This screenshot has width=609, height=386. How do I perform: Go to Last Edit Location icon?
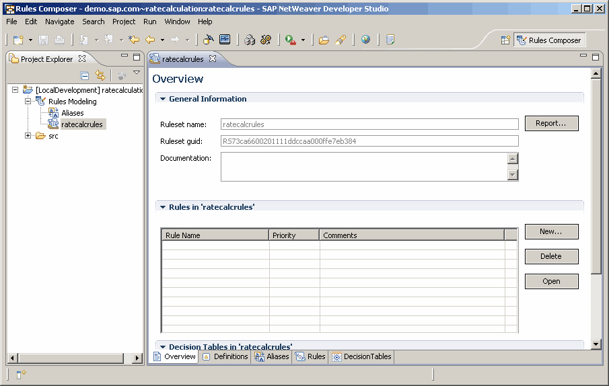click(134, 40)
